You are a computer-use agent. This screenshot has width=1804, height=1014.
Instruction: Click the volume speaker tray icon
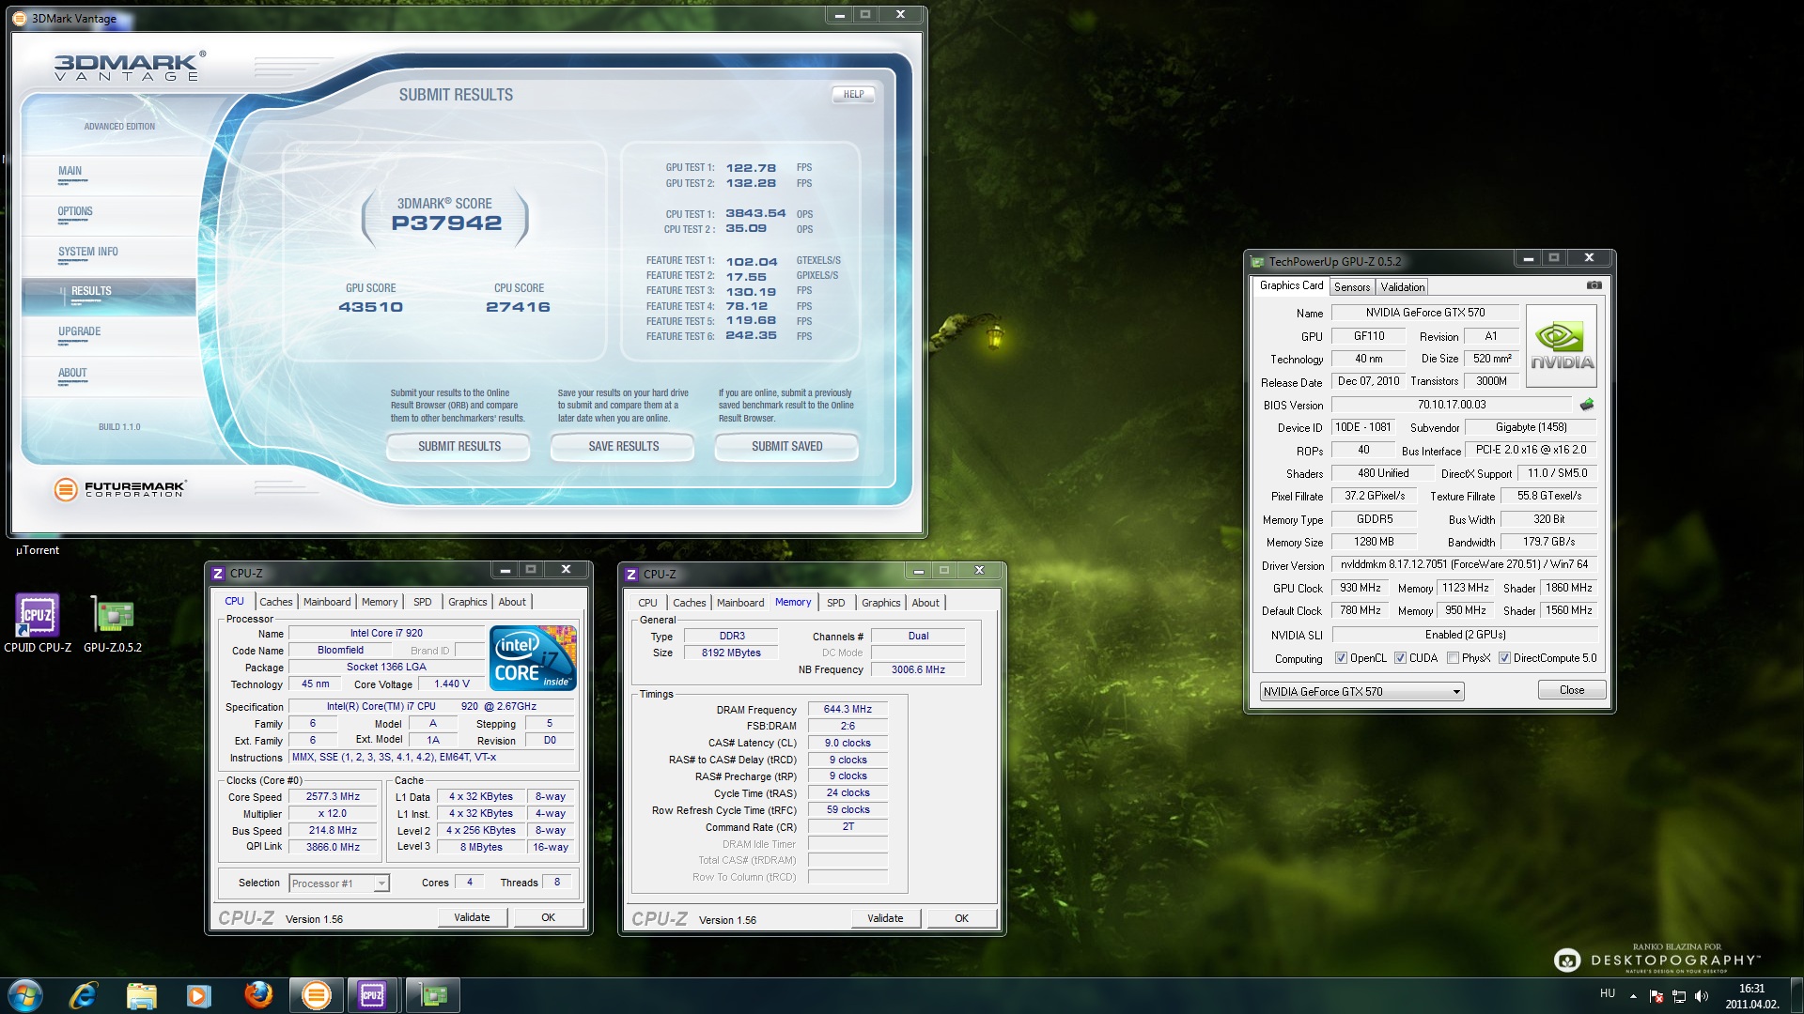pyautogui.click(x=1701, y=996)
